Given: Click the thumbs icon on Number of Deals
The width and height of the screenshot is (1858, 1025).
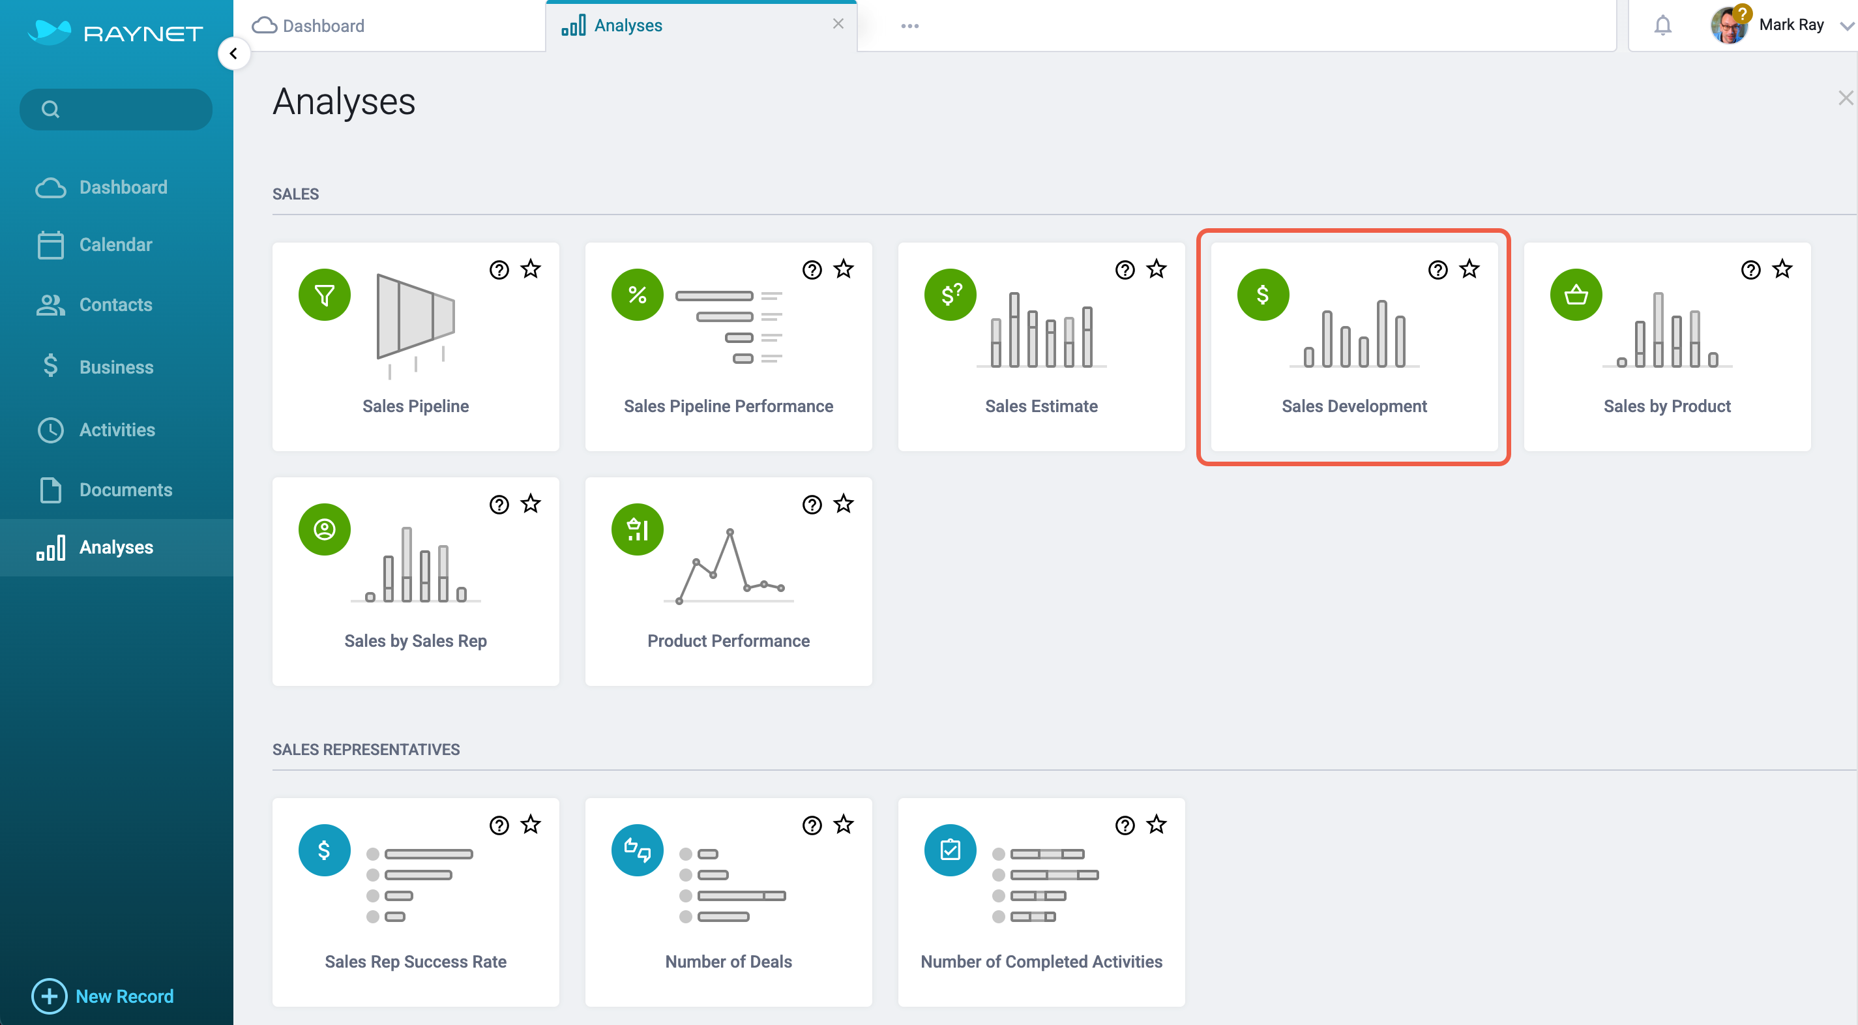Looking at the screenshot, I should [638, 850].
